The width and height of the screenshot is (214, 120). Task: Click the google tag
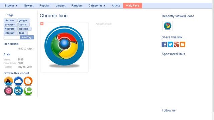pos(24,20)
